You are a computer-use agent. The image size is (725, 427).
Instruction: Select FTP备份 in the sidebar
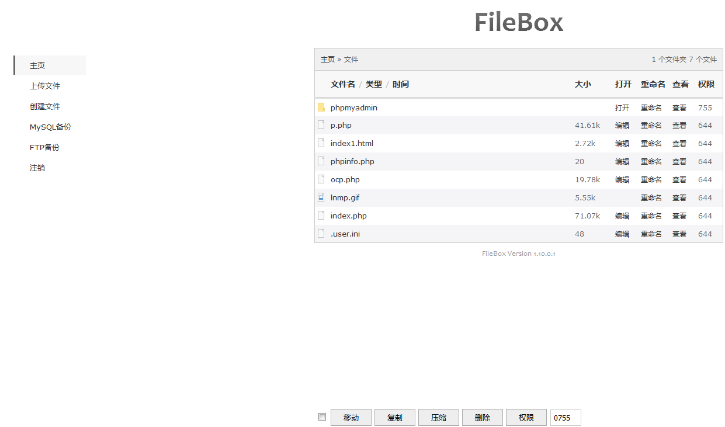pos(44,147)
